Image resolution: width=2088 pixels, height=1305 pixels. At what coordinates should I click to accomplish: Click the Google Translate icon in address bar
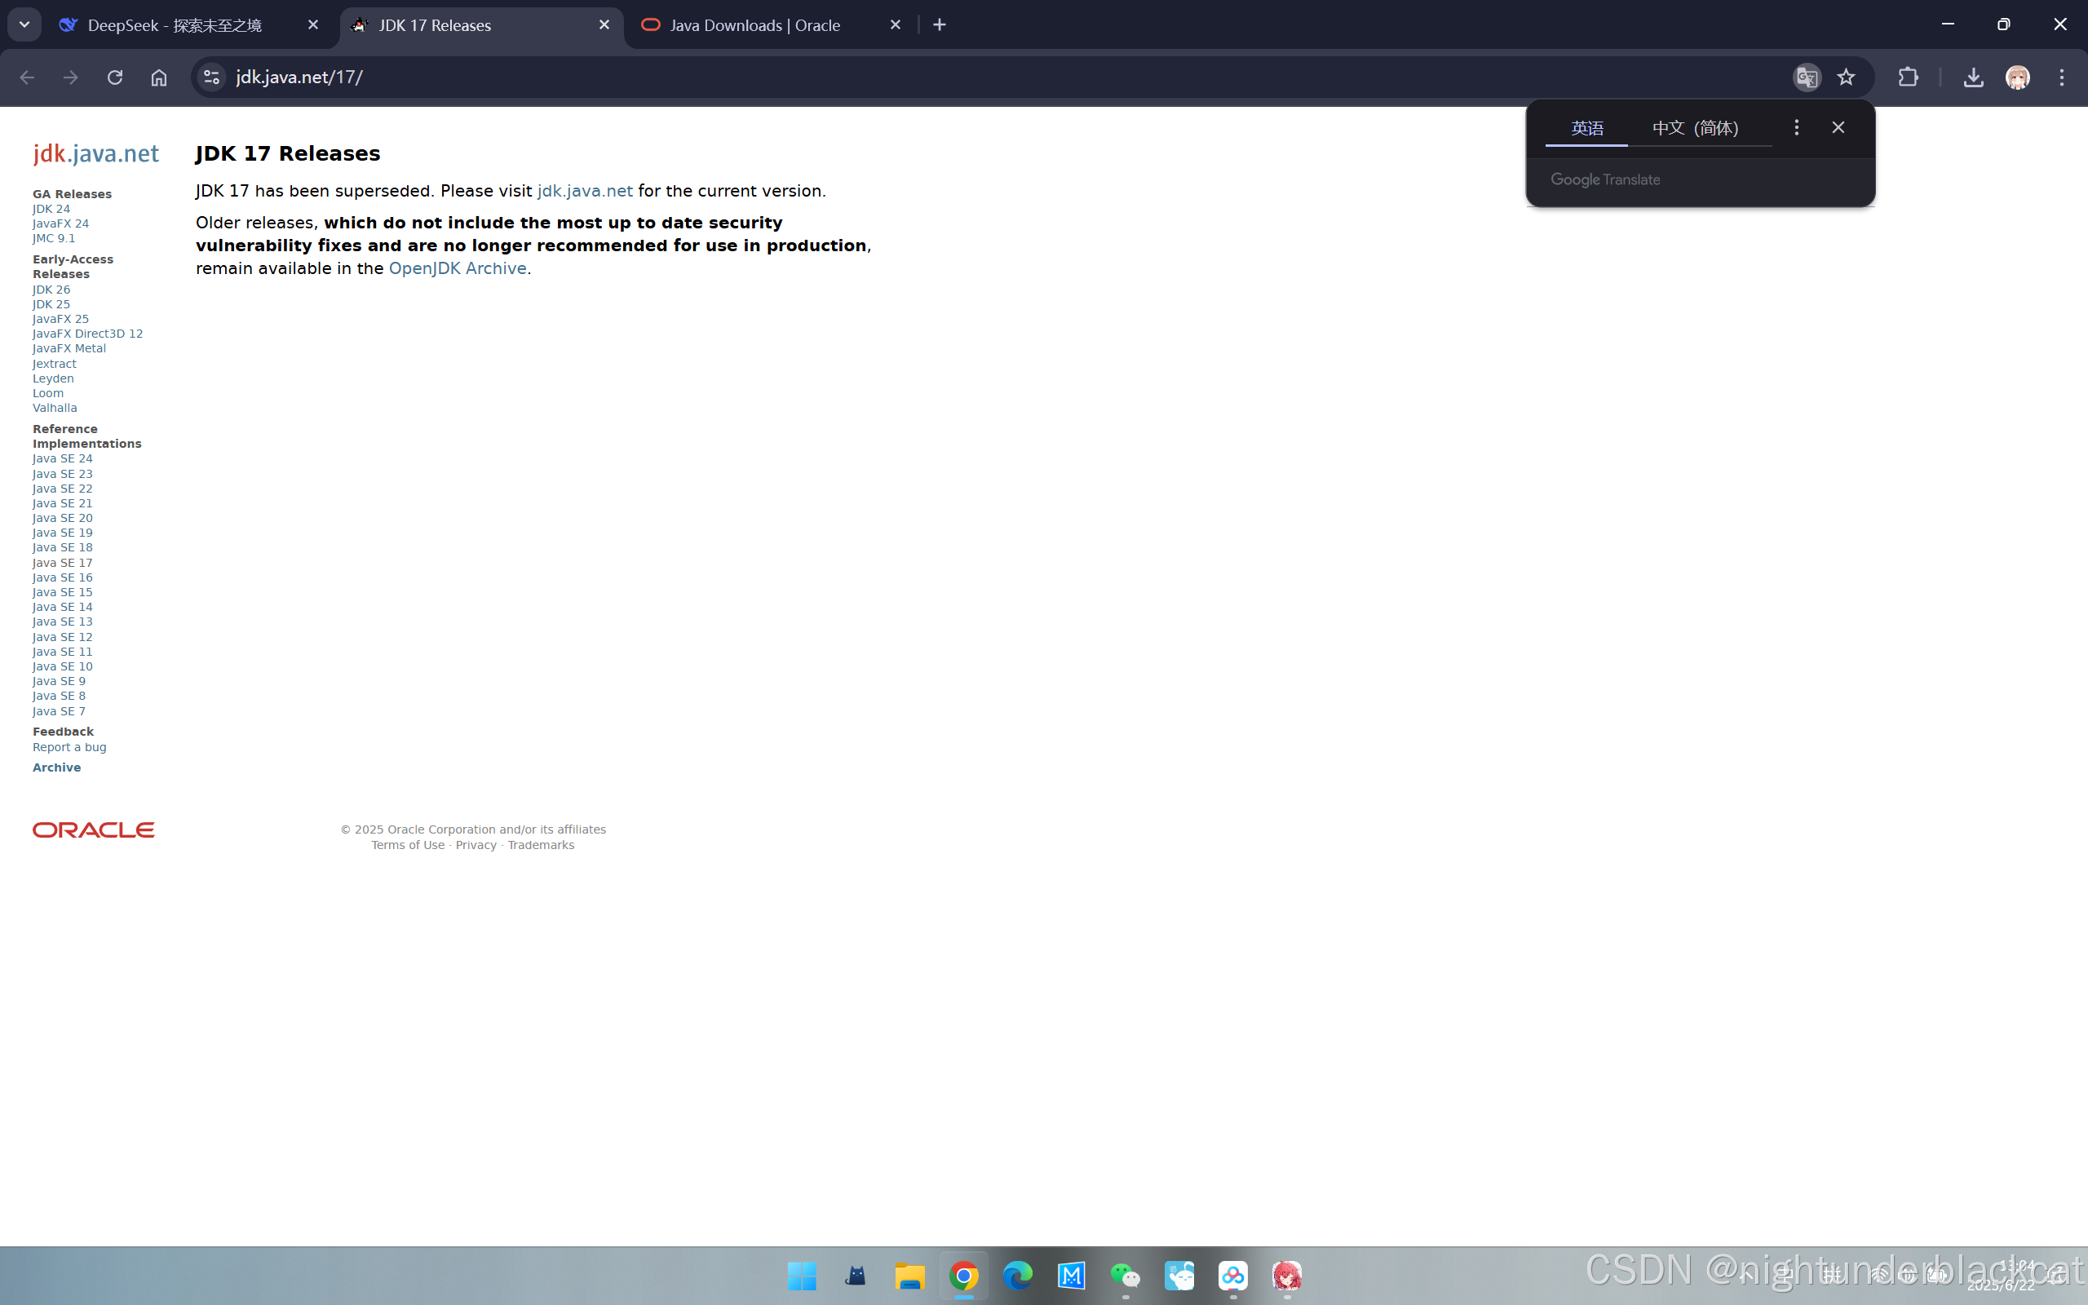1807,77
